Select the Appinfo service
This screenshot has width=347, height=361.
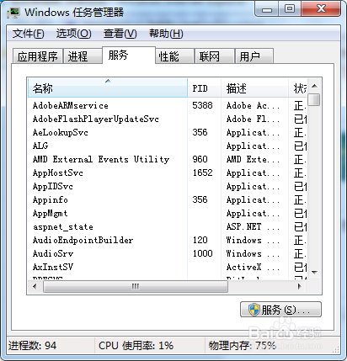point(167,199)
